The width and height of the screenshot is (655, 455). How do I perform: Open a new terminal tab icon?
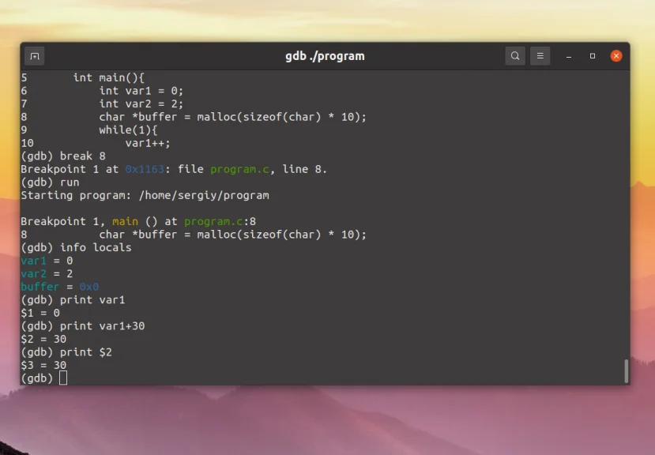coord(35,56)
